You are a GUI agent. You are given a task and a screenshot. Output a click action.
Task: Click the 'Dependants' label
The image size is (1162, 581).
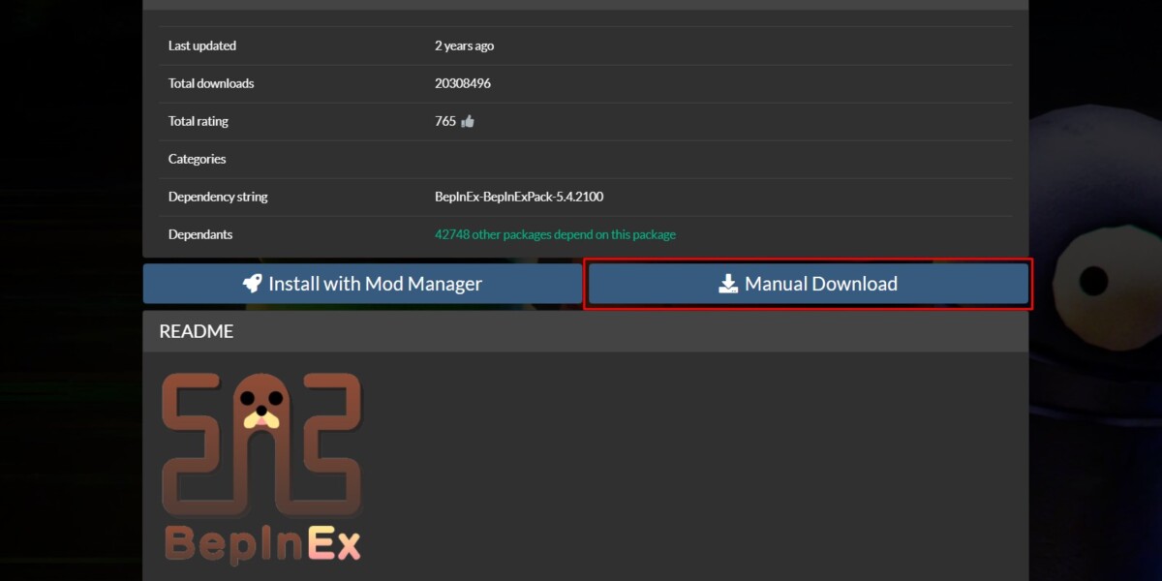coord(200,234)
